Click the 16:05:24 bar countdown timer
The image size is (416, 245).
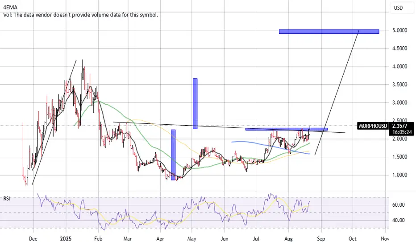pos(402,132)
